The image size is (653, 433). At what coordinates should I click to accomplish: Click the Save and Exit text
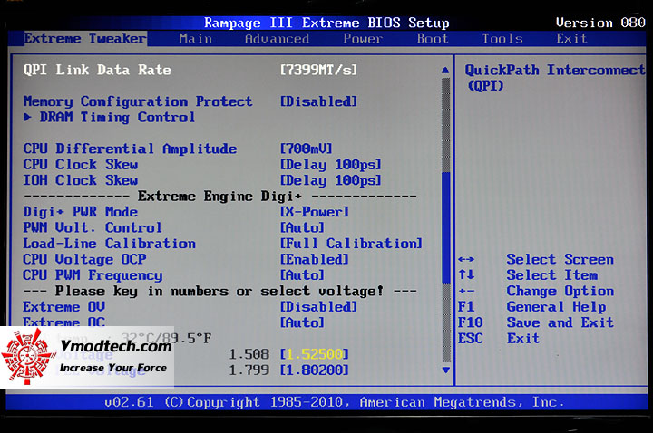[x=560, y=322]
